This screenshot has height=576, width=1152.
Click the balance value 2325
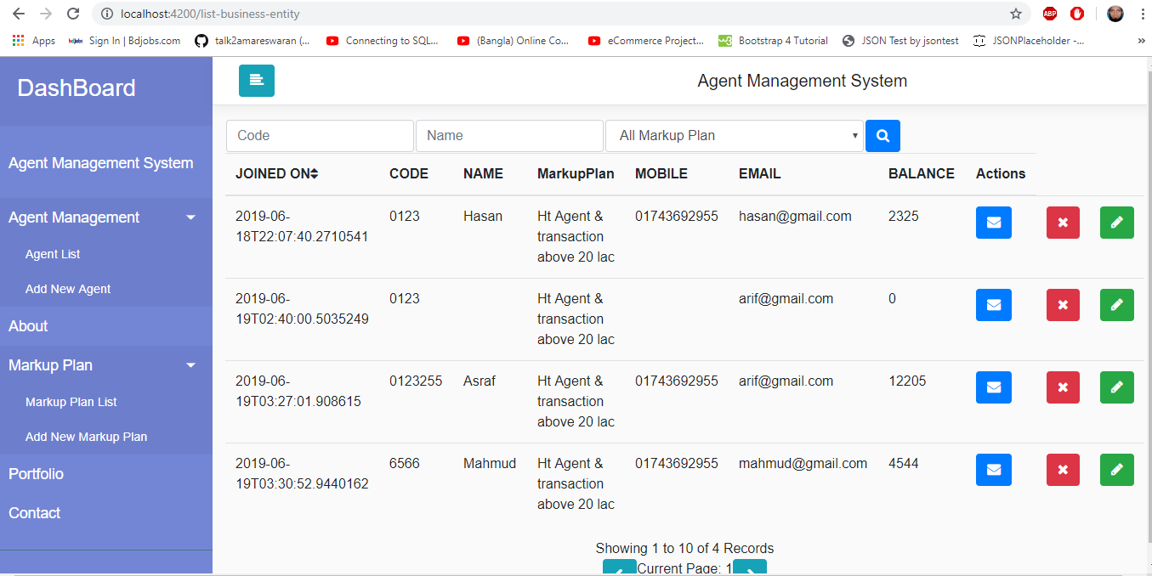[904, 217]
